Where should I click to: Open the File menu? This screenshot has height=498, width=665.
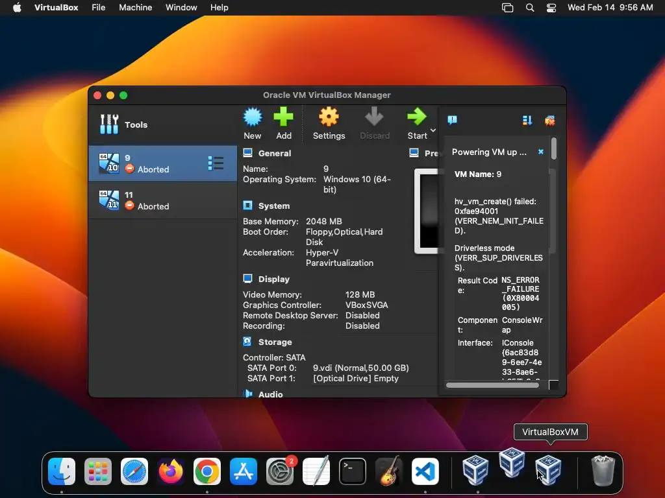(99, 8)
